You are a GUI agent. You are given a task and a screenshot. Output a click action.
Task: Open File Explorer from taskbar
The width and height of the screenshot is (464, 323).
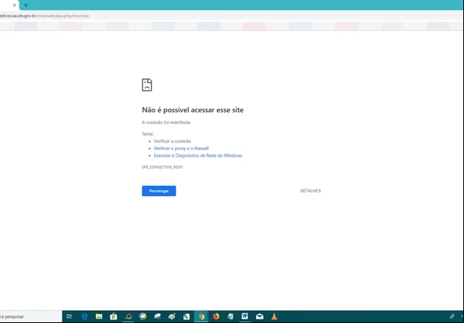[99, 316]
